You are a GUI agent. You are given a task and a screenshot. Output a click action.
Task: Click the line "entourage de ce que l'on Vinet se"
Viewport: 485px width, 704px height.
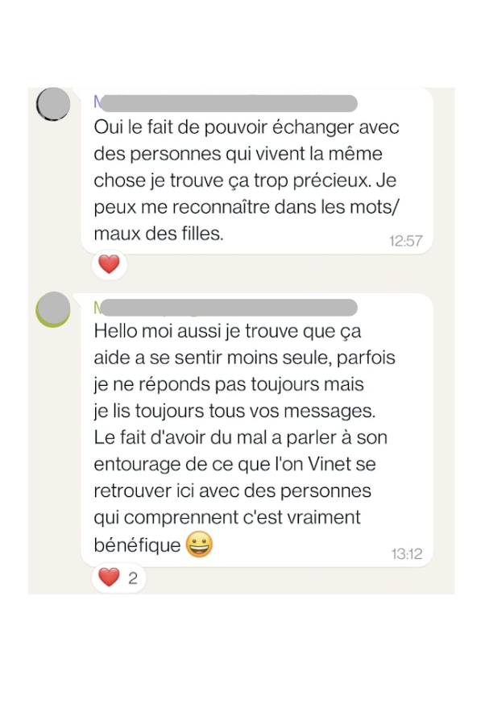pos(235,466)
